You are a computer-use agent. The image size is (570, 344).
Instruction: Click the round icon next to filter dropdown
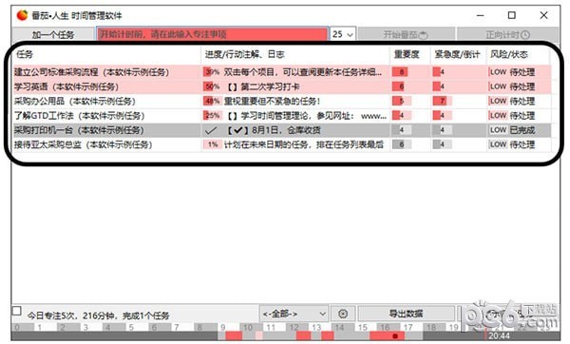click(x=342, y=314)
